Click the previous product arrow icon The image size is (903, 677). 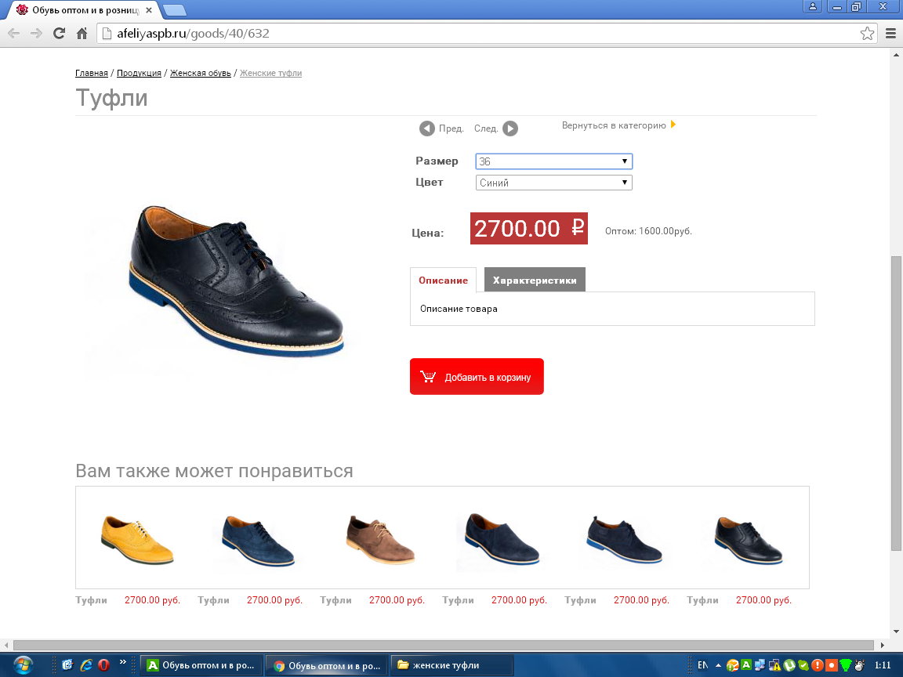(x=427, y=129)
